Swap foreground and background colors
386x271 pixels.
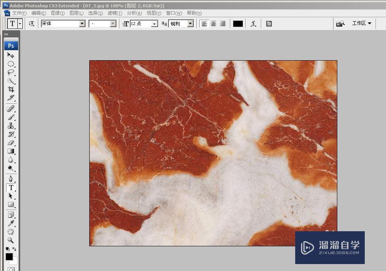(14, 249)
